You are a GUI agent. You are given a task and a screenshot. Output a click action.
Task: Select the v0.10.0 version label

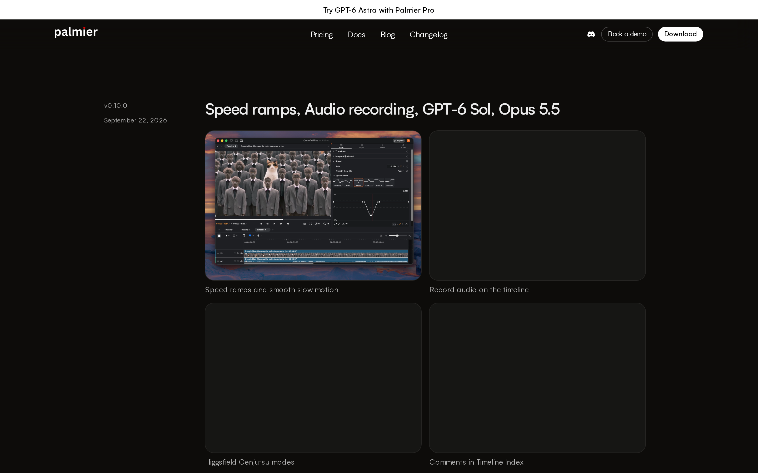pos(116,105)
